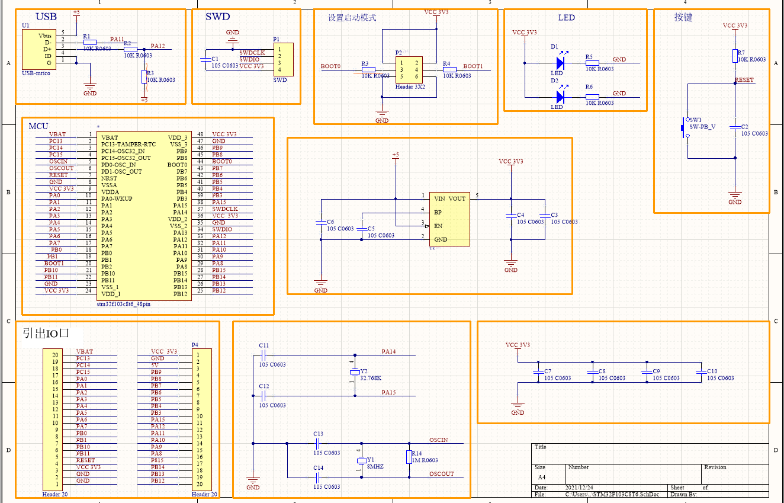Select resistor R5 next to D1
This screenshot has height=503, width=784.
pyautogui.click(x=592, y=62)
